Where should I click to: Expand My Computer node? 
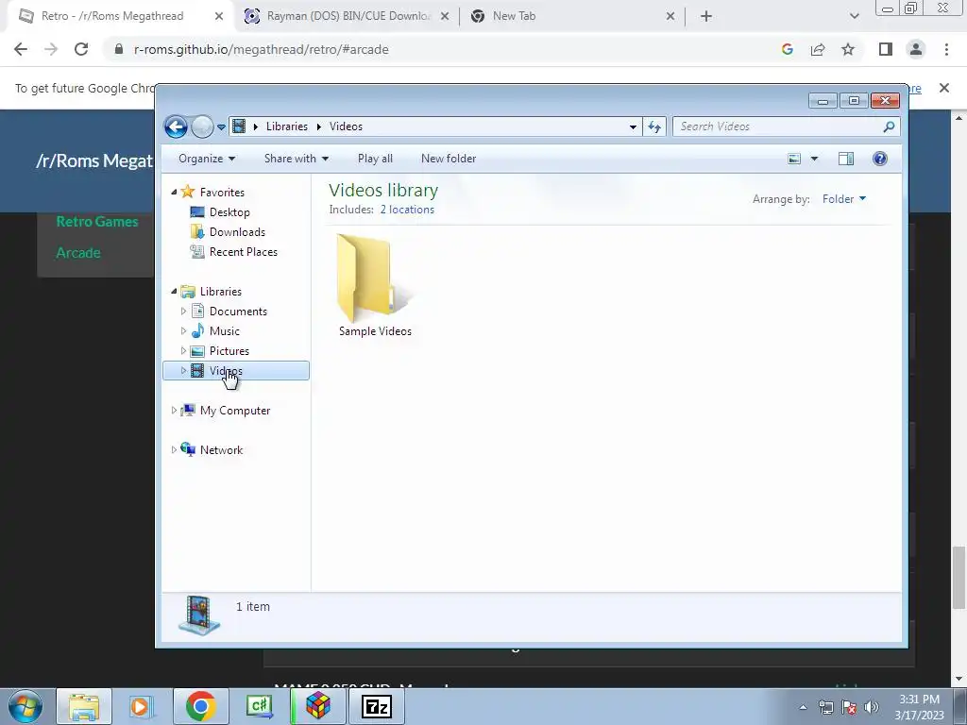pos(174,410)
